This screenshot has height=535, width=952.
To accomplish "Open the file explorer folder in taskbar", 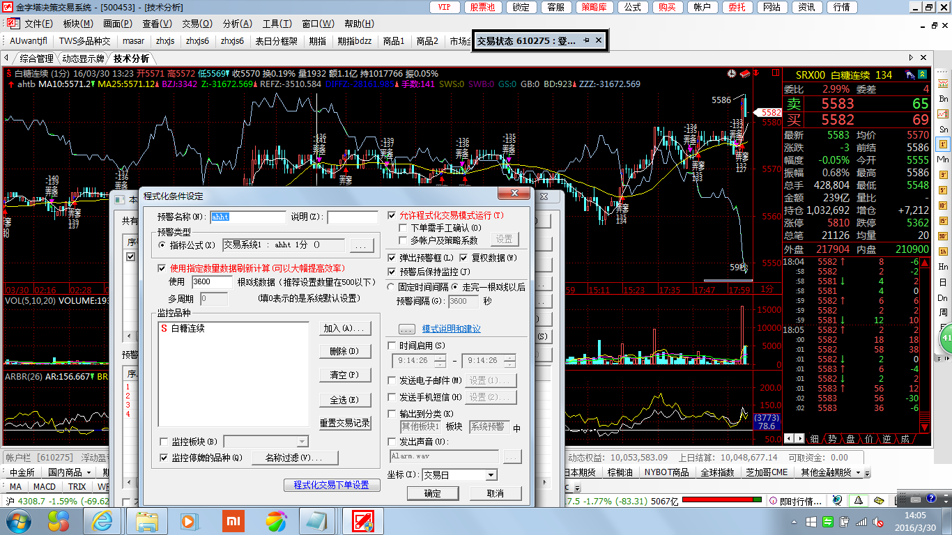I will 147,521.
